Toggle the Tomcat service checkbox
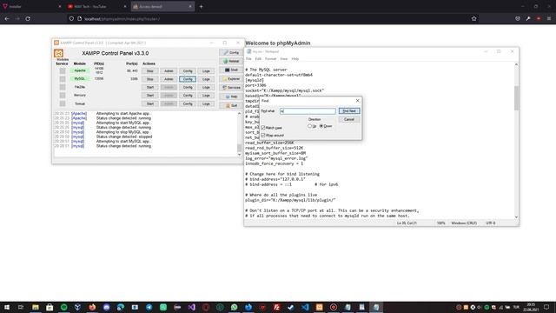This screenshot has height=313, width=556. 63,103
